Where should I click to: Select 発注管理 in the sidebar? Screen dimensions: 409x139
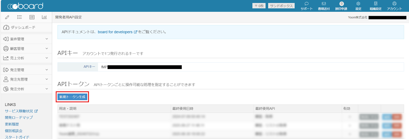(x=26, y=70)
